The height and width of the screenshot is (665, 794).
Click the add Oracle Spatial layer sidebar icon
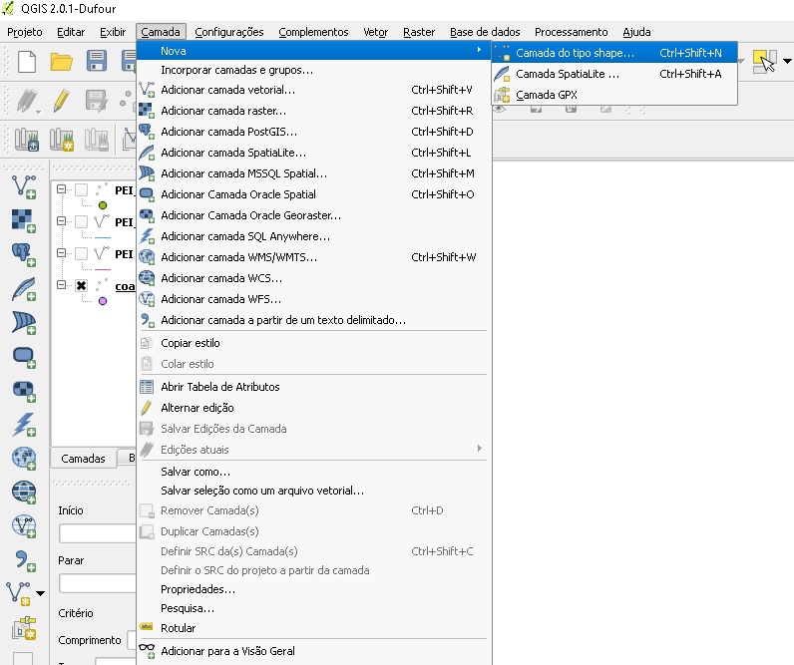(x=24, y=357)
